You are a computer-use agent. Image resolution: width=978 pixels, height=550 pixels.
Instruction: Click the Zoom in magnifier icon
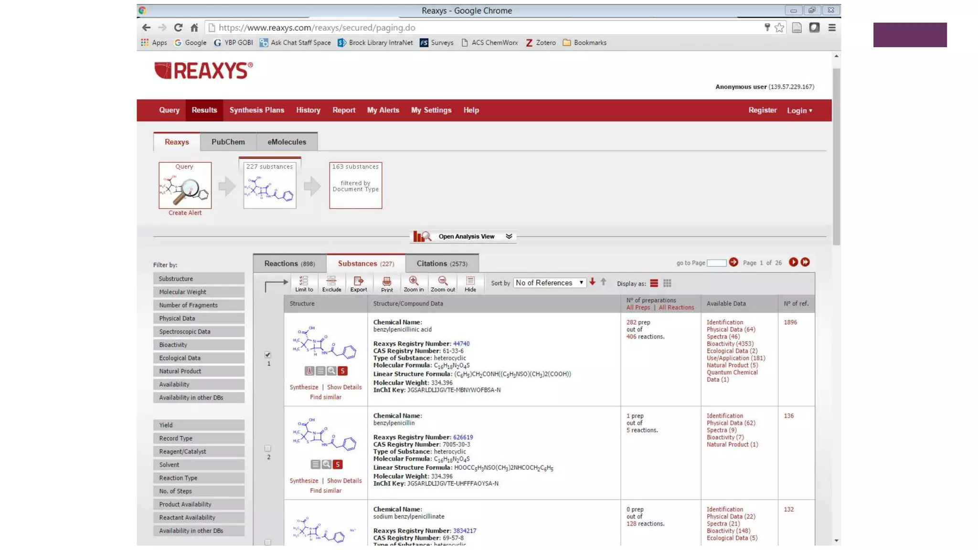[x=414, y=283]
